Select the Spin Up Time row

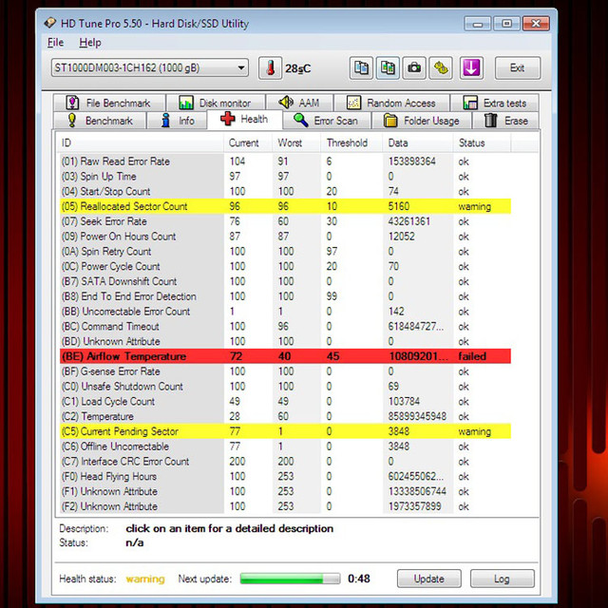(x=285, y=177)
